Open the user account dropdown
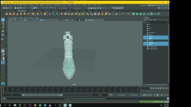Image resolution: width=191 pixels, height=107 pixels. tap(118, 8)
